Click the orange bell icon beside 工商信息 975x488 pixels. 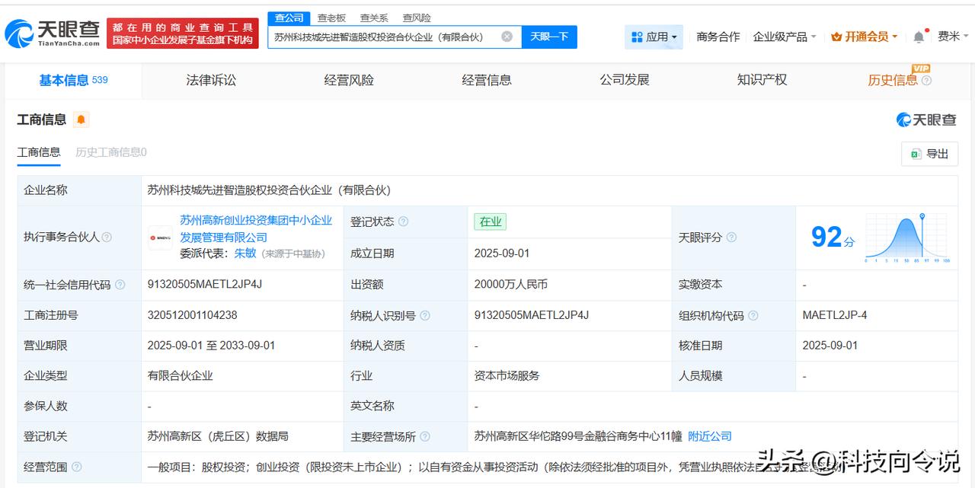tap(82, 120)
